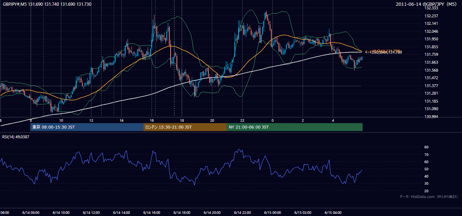Click price axis value 131.090
The width and height of the screenshot is (462, 216).
pyautogui.click(x=431, y=109)
